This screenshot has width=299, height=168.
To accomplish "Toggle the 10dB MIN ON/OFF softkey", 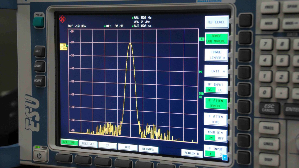I will [x=216, y=135].
